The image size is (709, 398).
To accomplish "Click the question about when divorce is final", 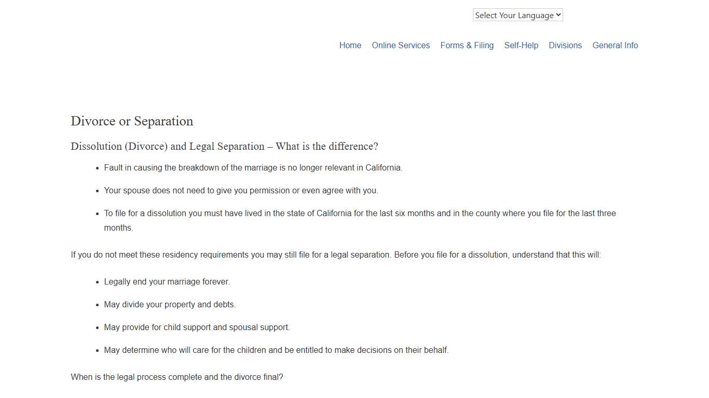I will coord(177,377).
